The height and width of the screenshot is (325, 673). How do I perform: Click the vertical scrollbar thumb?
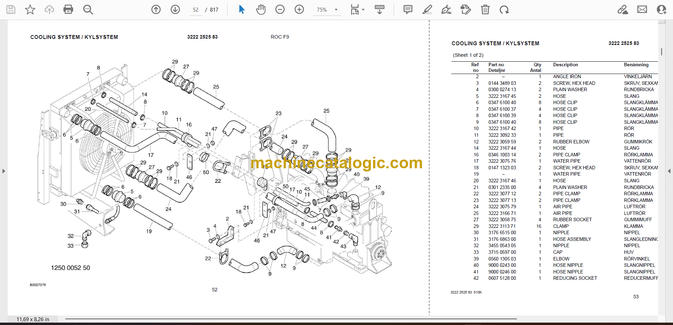point(661,52)
